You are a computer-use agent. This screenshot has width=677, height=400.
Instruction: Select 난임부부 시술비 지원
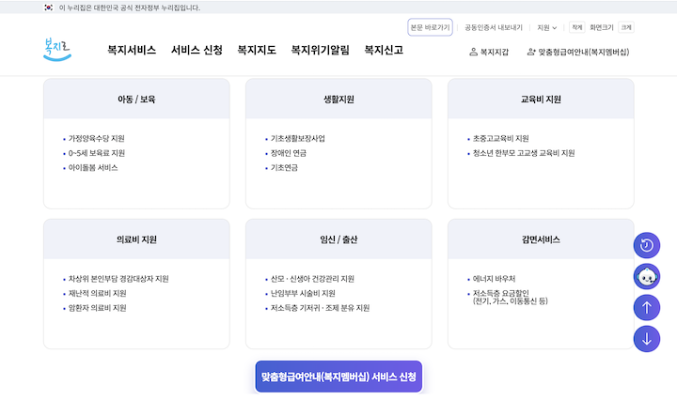coord(303,294)
